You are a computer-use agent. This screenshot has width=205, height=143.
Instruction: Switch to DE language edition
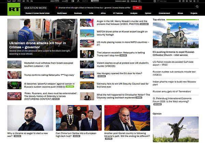pos(24,1)
